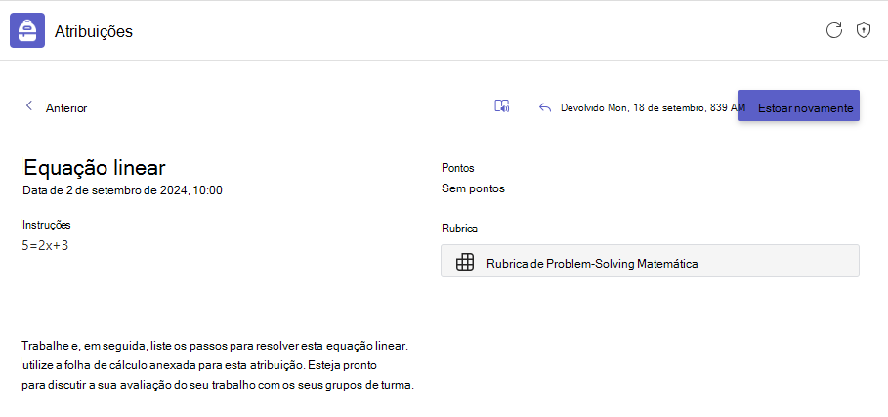This screenshot has width=888, height=417.
Task: Click the returned arrow icon
Action: [x=545, y=107]
